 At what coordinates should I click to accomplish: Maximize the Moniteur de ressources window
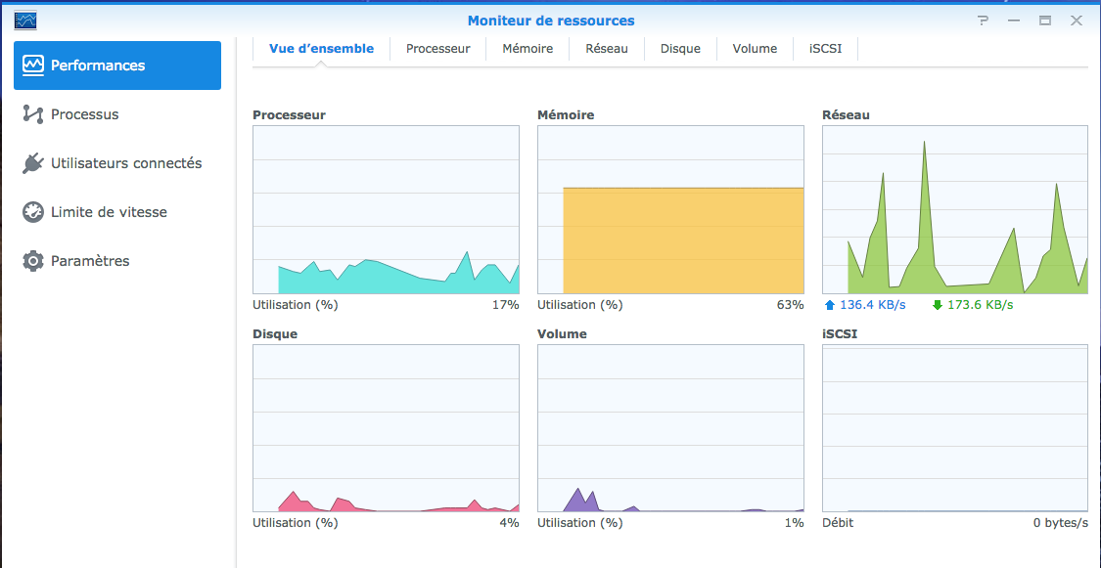coord(1045,22)
